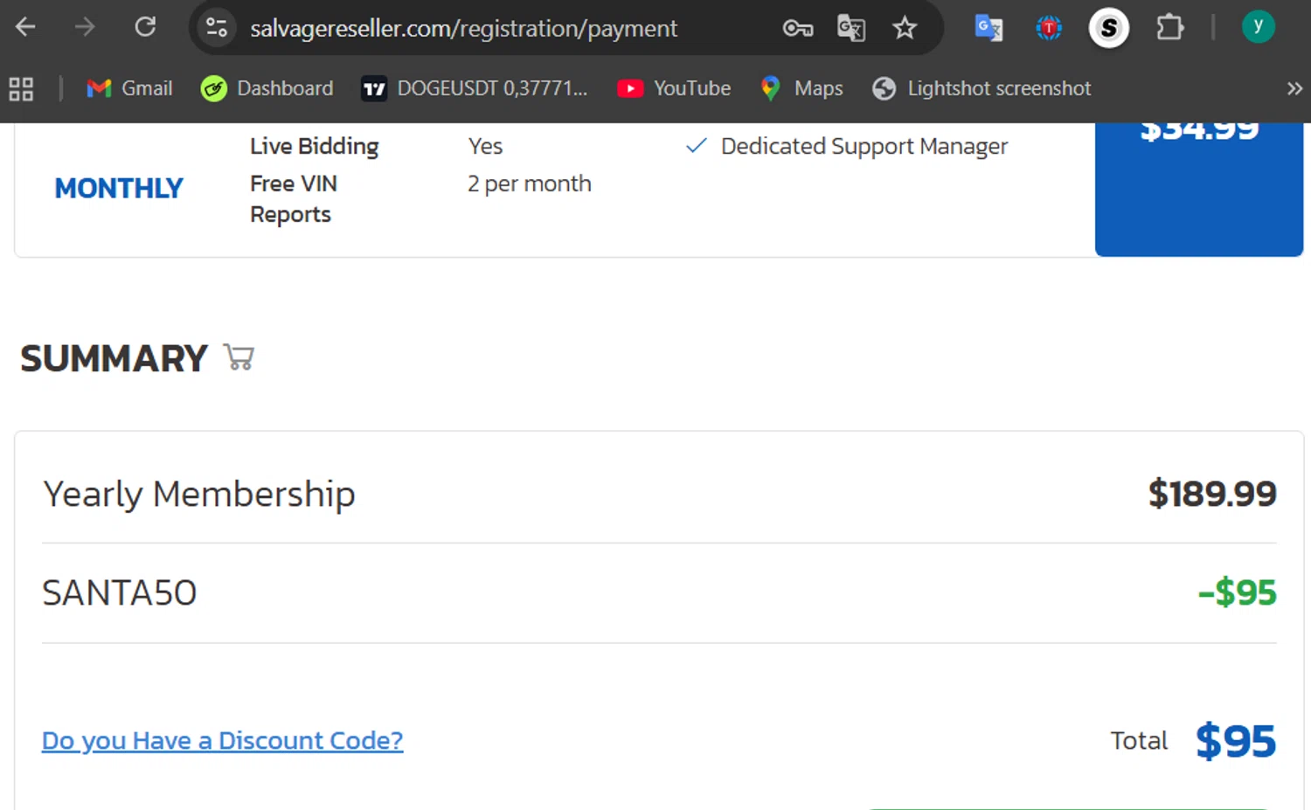Click the blue $34.99 price box

pos(1199,189)
